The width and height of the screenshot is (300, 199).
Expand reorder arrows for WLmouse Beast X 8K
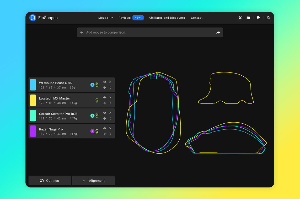click(110, 87)
